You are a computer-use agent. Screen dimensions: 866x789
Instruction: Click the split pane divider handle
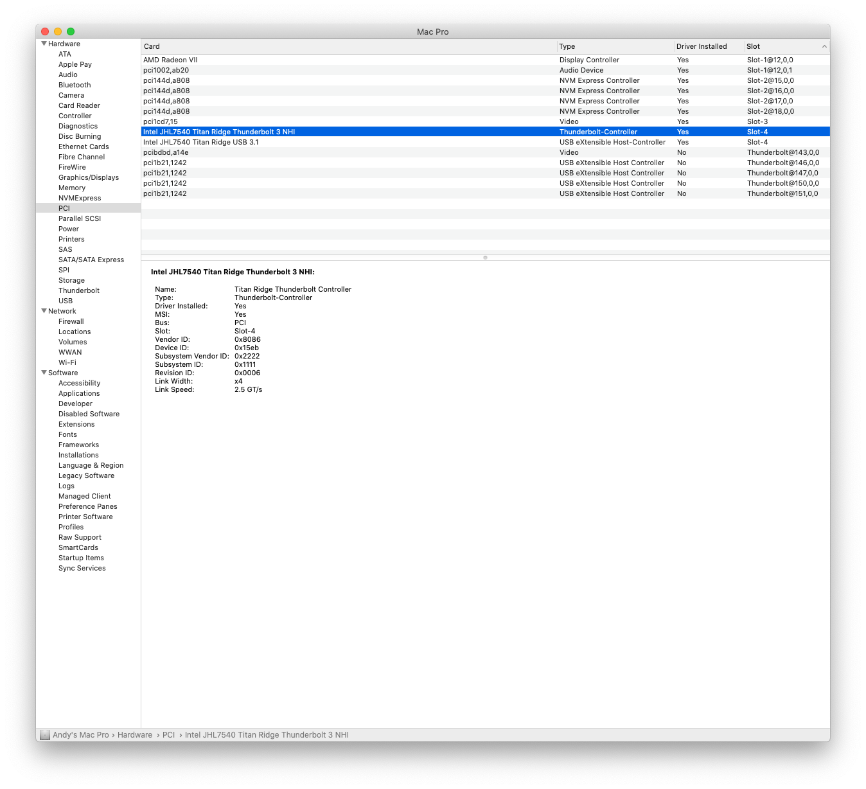tap(486, 258)
